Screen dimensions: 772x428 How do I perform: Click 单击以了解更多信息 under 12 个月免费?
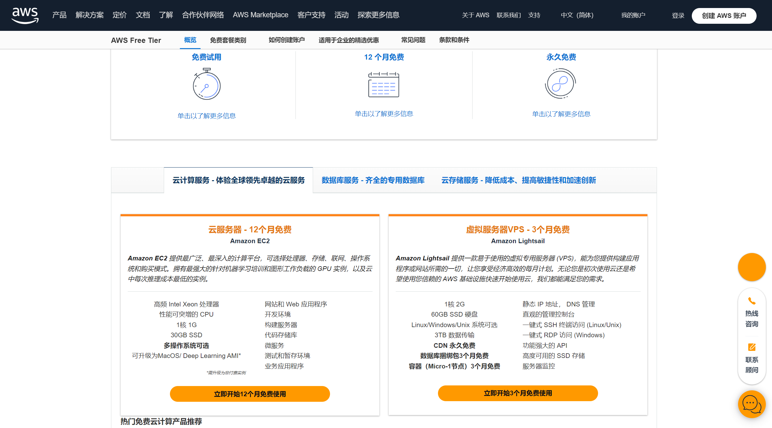tap(384, 114)
